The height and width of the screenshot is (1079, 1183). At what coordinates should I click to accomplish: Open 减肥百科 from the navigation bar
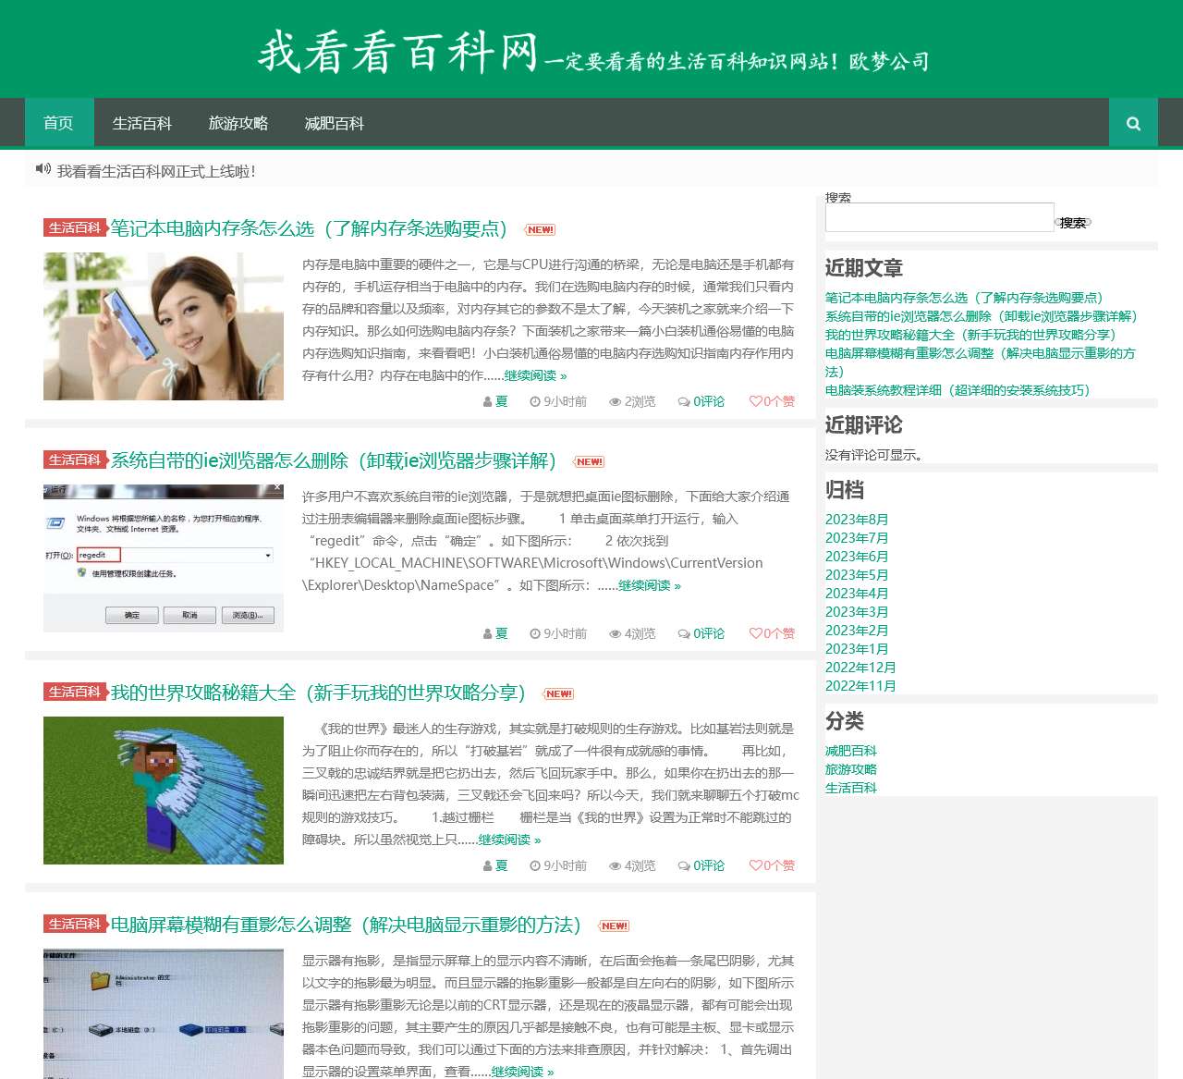click(334, 123)
